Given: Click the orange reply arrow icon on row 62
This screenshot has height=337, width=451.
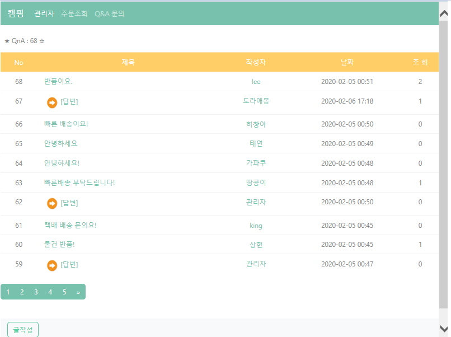Looking at the screenshot, I should [51, 202].
